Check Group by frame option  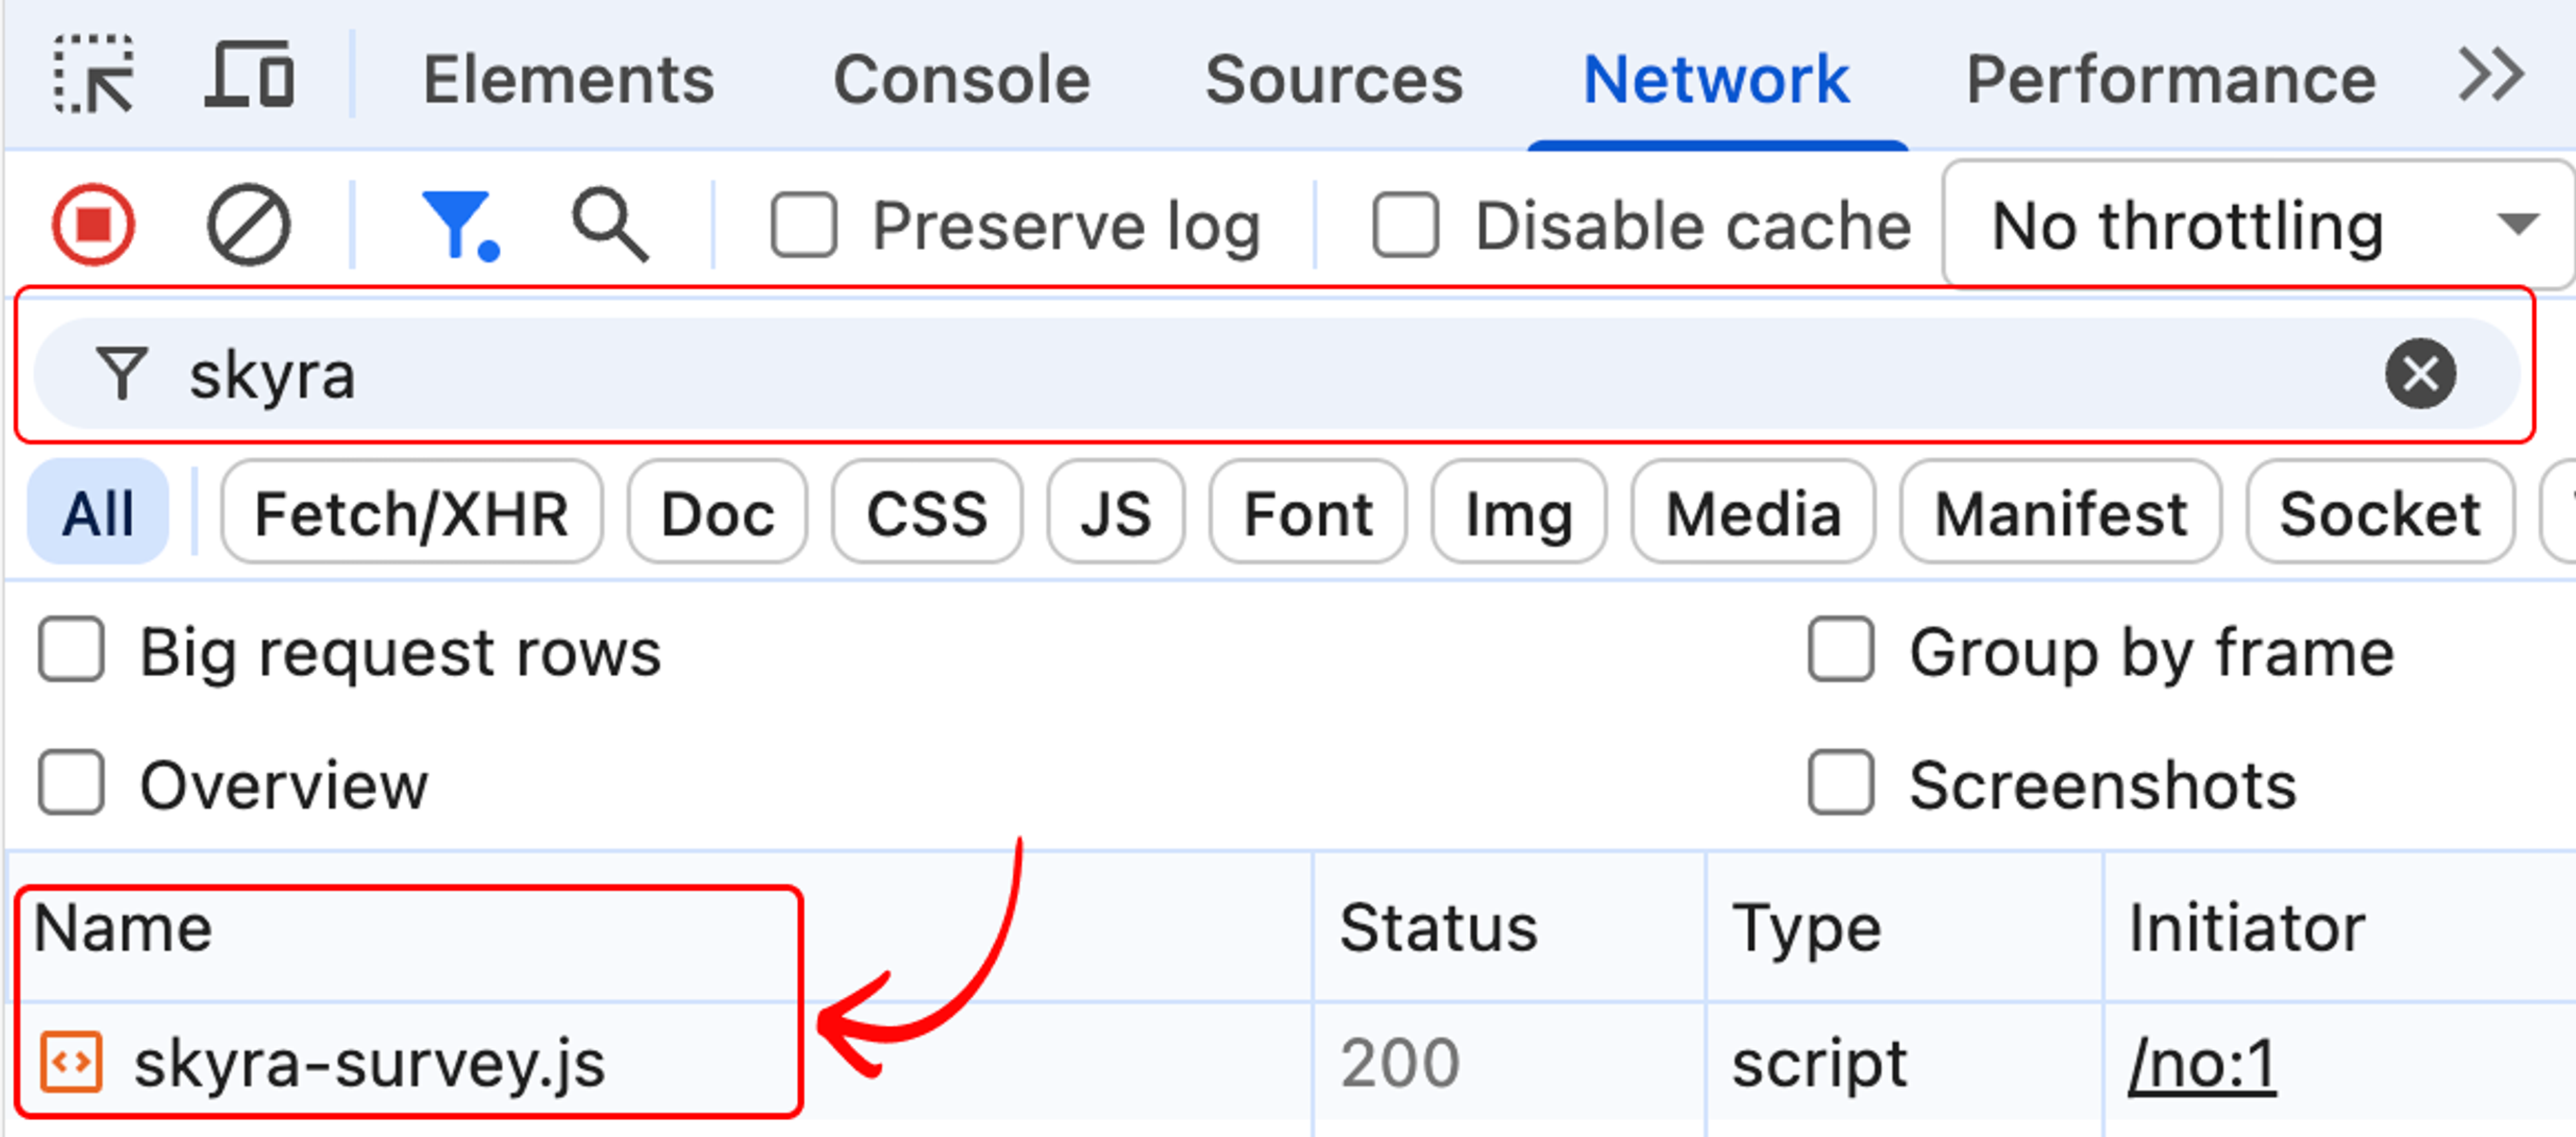[x=1840, y=650]
